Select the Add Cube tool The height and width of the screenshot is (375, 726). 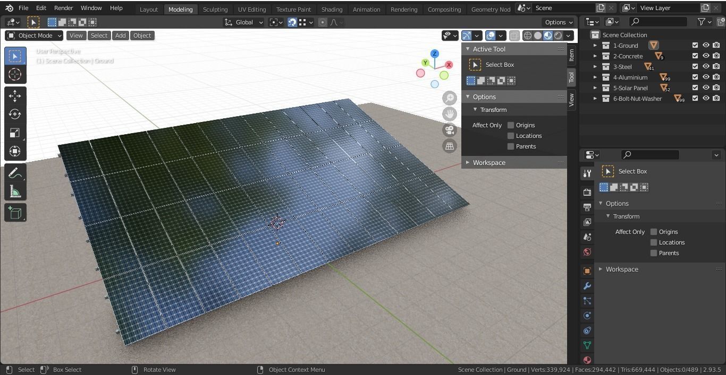pyautogui.click(x=15, y=213)
